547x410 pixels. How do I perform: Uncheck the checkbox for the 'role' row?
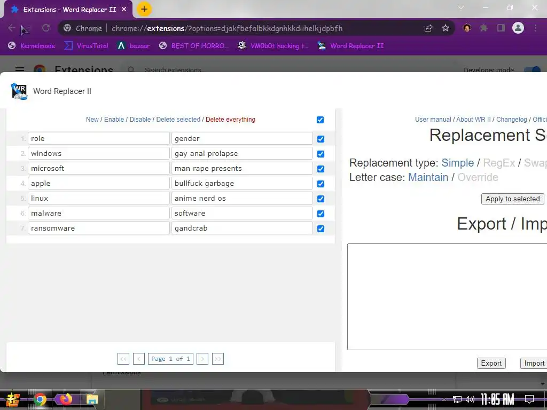[321, 139]
